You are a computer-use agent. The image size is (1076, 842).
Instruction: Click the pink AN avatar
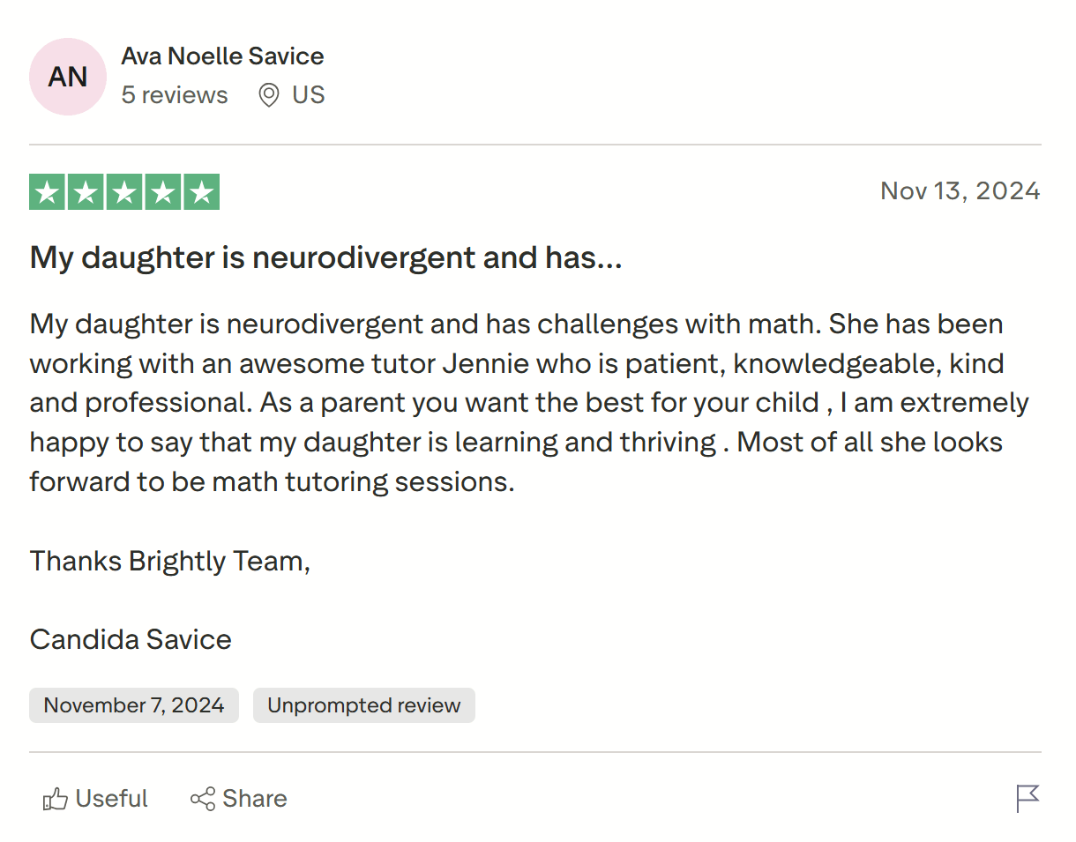pos(67,77)
